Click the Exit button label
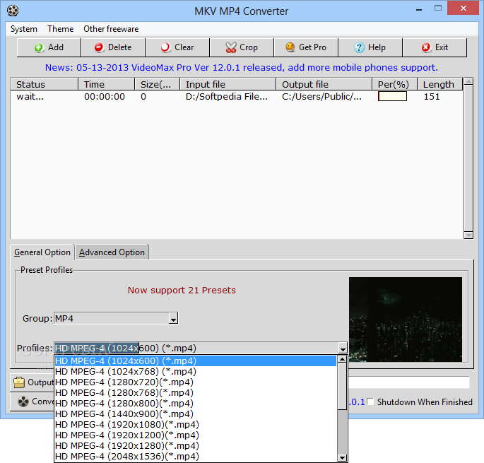This screenshot has width=484, height=463. click(x=442, y=47)
